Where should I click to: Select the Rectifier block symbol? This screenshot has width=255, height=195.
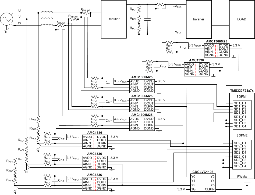pos(114,19)
